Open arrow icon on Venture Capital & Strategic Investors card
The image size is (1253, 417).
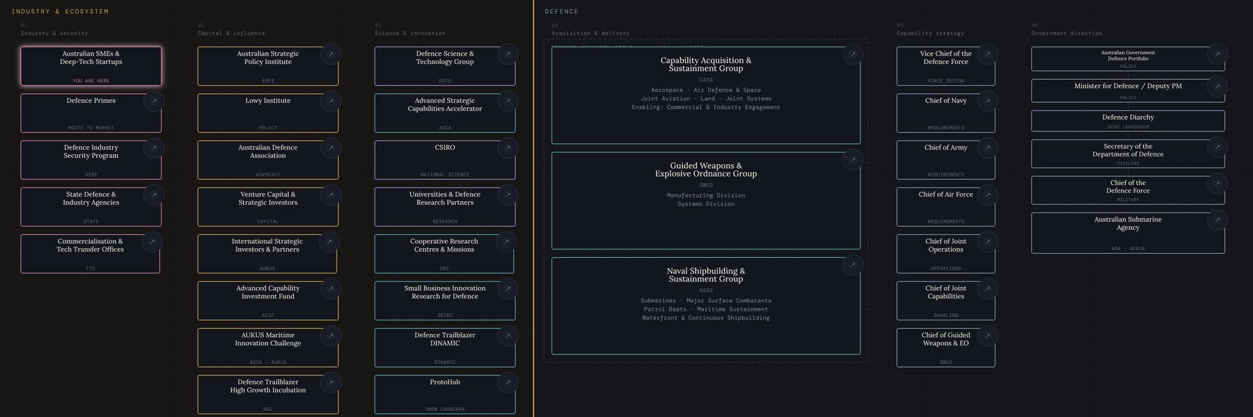[331, 195]
